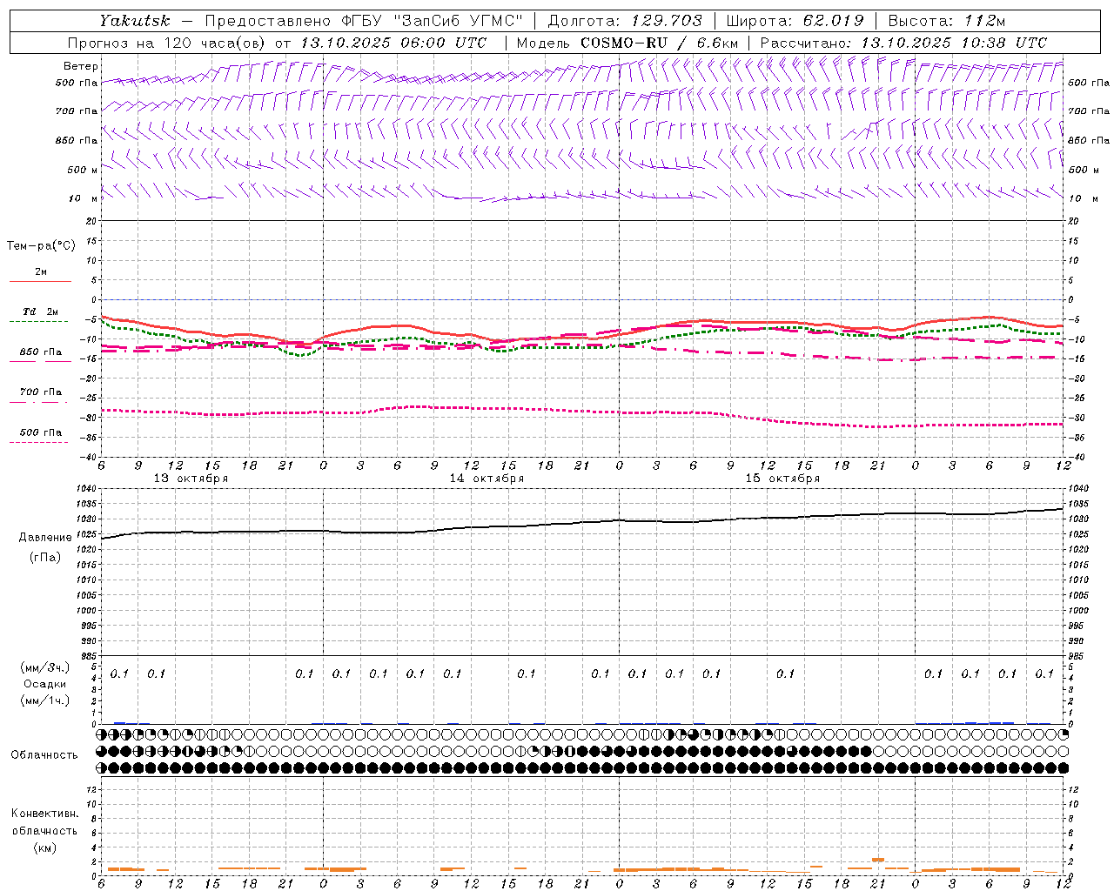Click the "Рассчитано: 13.10.2025 10:38 UTC" text
Screen dimensions: 1114x891
pos(903,43)
